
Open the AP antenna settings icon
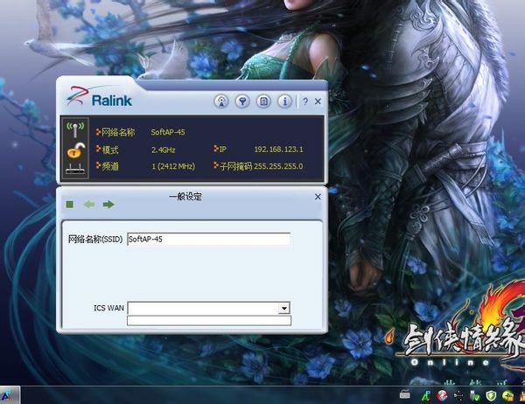click(x=221, y=101)
